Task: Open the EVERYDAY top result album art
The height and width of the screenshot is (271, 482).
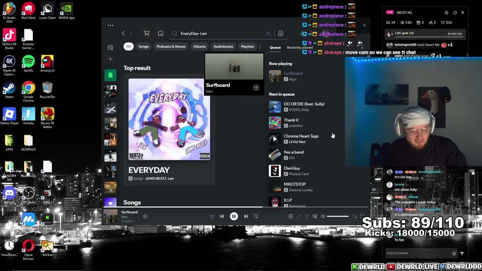Action: point(169,119)
